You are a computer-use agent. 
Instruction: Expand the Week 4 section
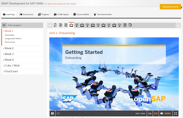click(x=22, y=60)
